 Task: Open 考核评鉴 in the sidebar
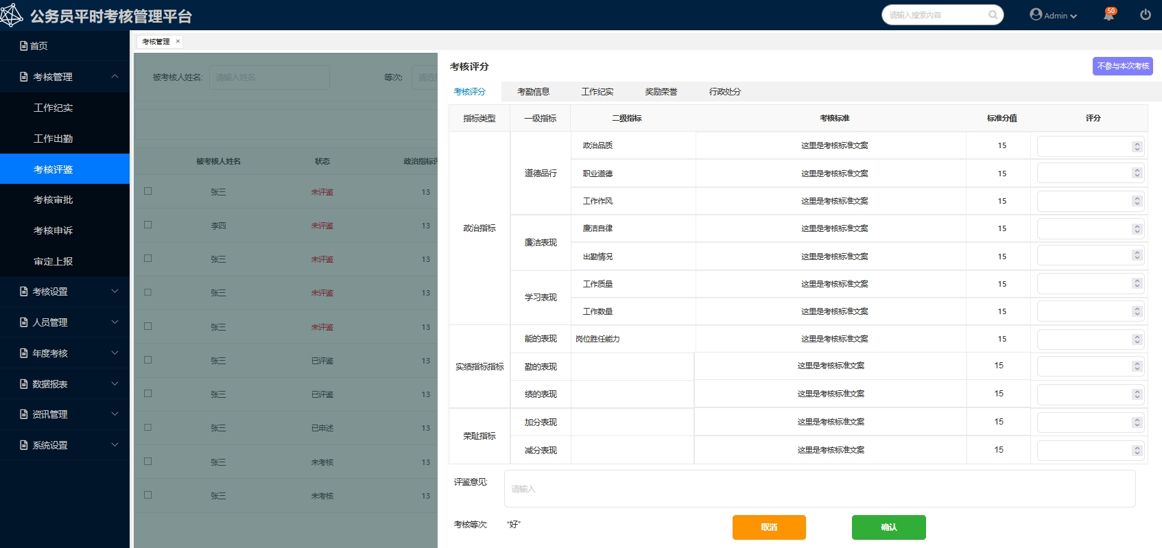click(x=64, y=169)
